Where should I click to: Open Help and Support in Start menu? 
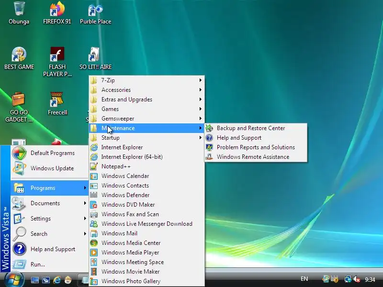(49, 249)
